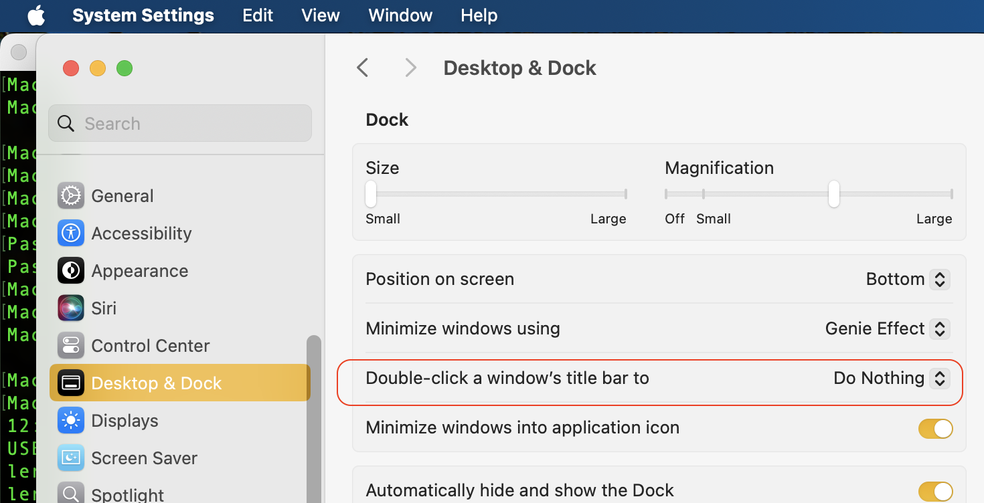Go back with the left chevron button
The height and width of the screenshot is (503, 984).
point(363,68)
